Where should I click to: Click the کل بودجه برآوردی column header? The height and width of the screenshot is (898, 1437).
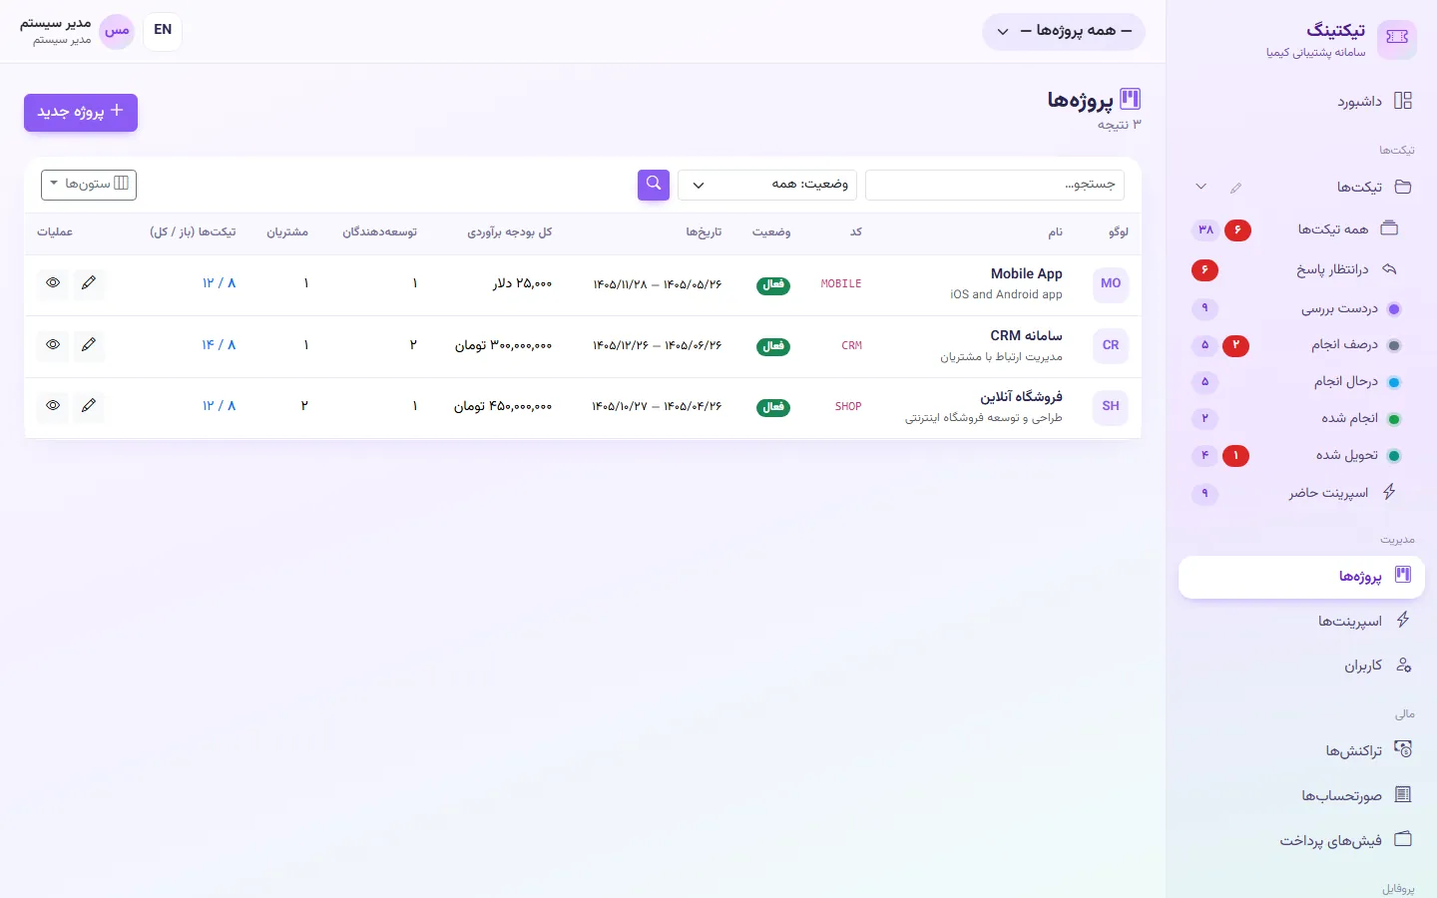click(510, 232)
